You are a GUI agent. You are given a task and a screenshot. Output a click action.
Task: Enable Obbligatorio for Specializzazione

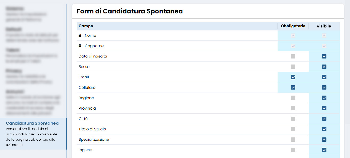tap(293, 139)
